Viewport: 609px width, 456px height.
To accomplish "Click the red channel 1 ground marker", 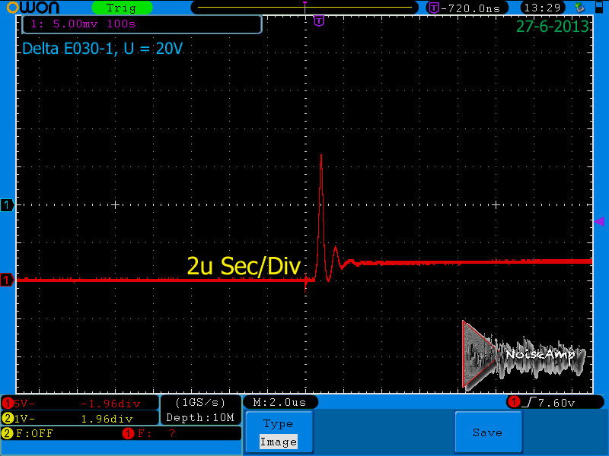I will [7, 280].
